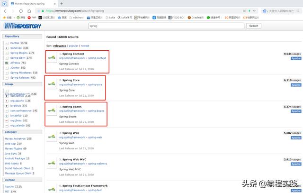Open the LoRa bookmark

[110, 18]
